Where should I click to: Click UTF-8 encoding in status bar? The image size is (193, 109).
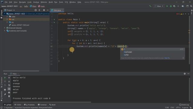pyautogui.click(x=178, y=107)
